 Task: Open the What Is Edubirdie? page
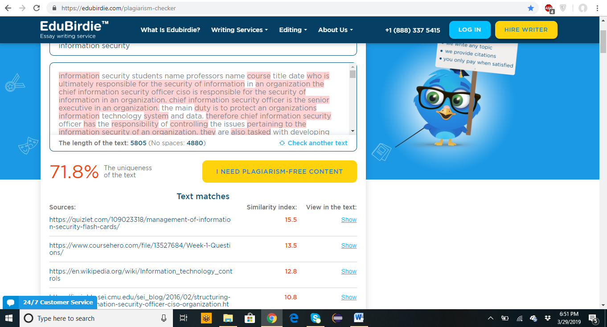point(170,30)
